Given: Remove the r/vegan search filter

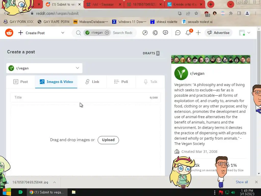Looking at the screenshot, I should coord(107,33).
